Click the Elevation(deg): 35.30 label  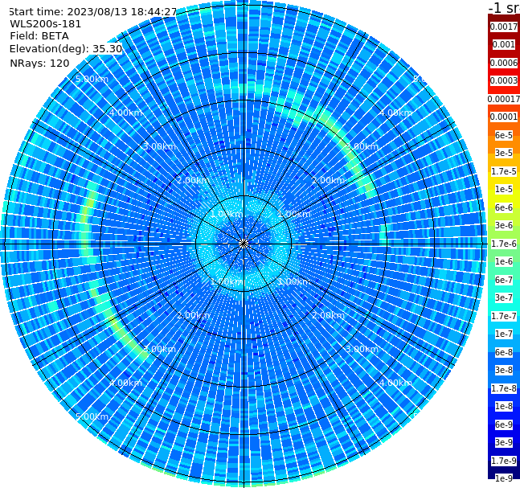pos(66,49)
